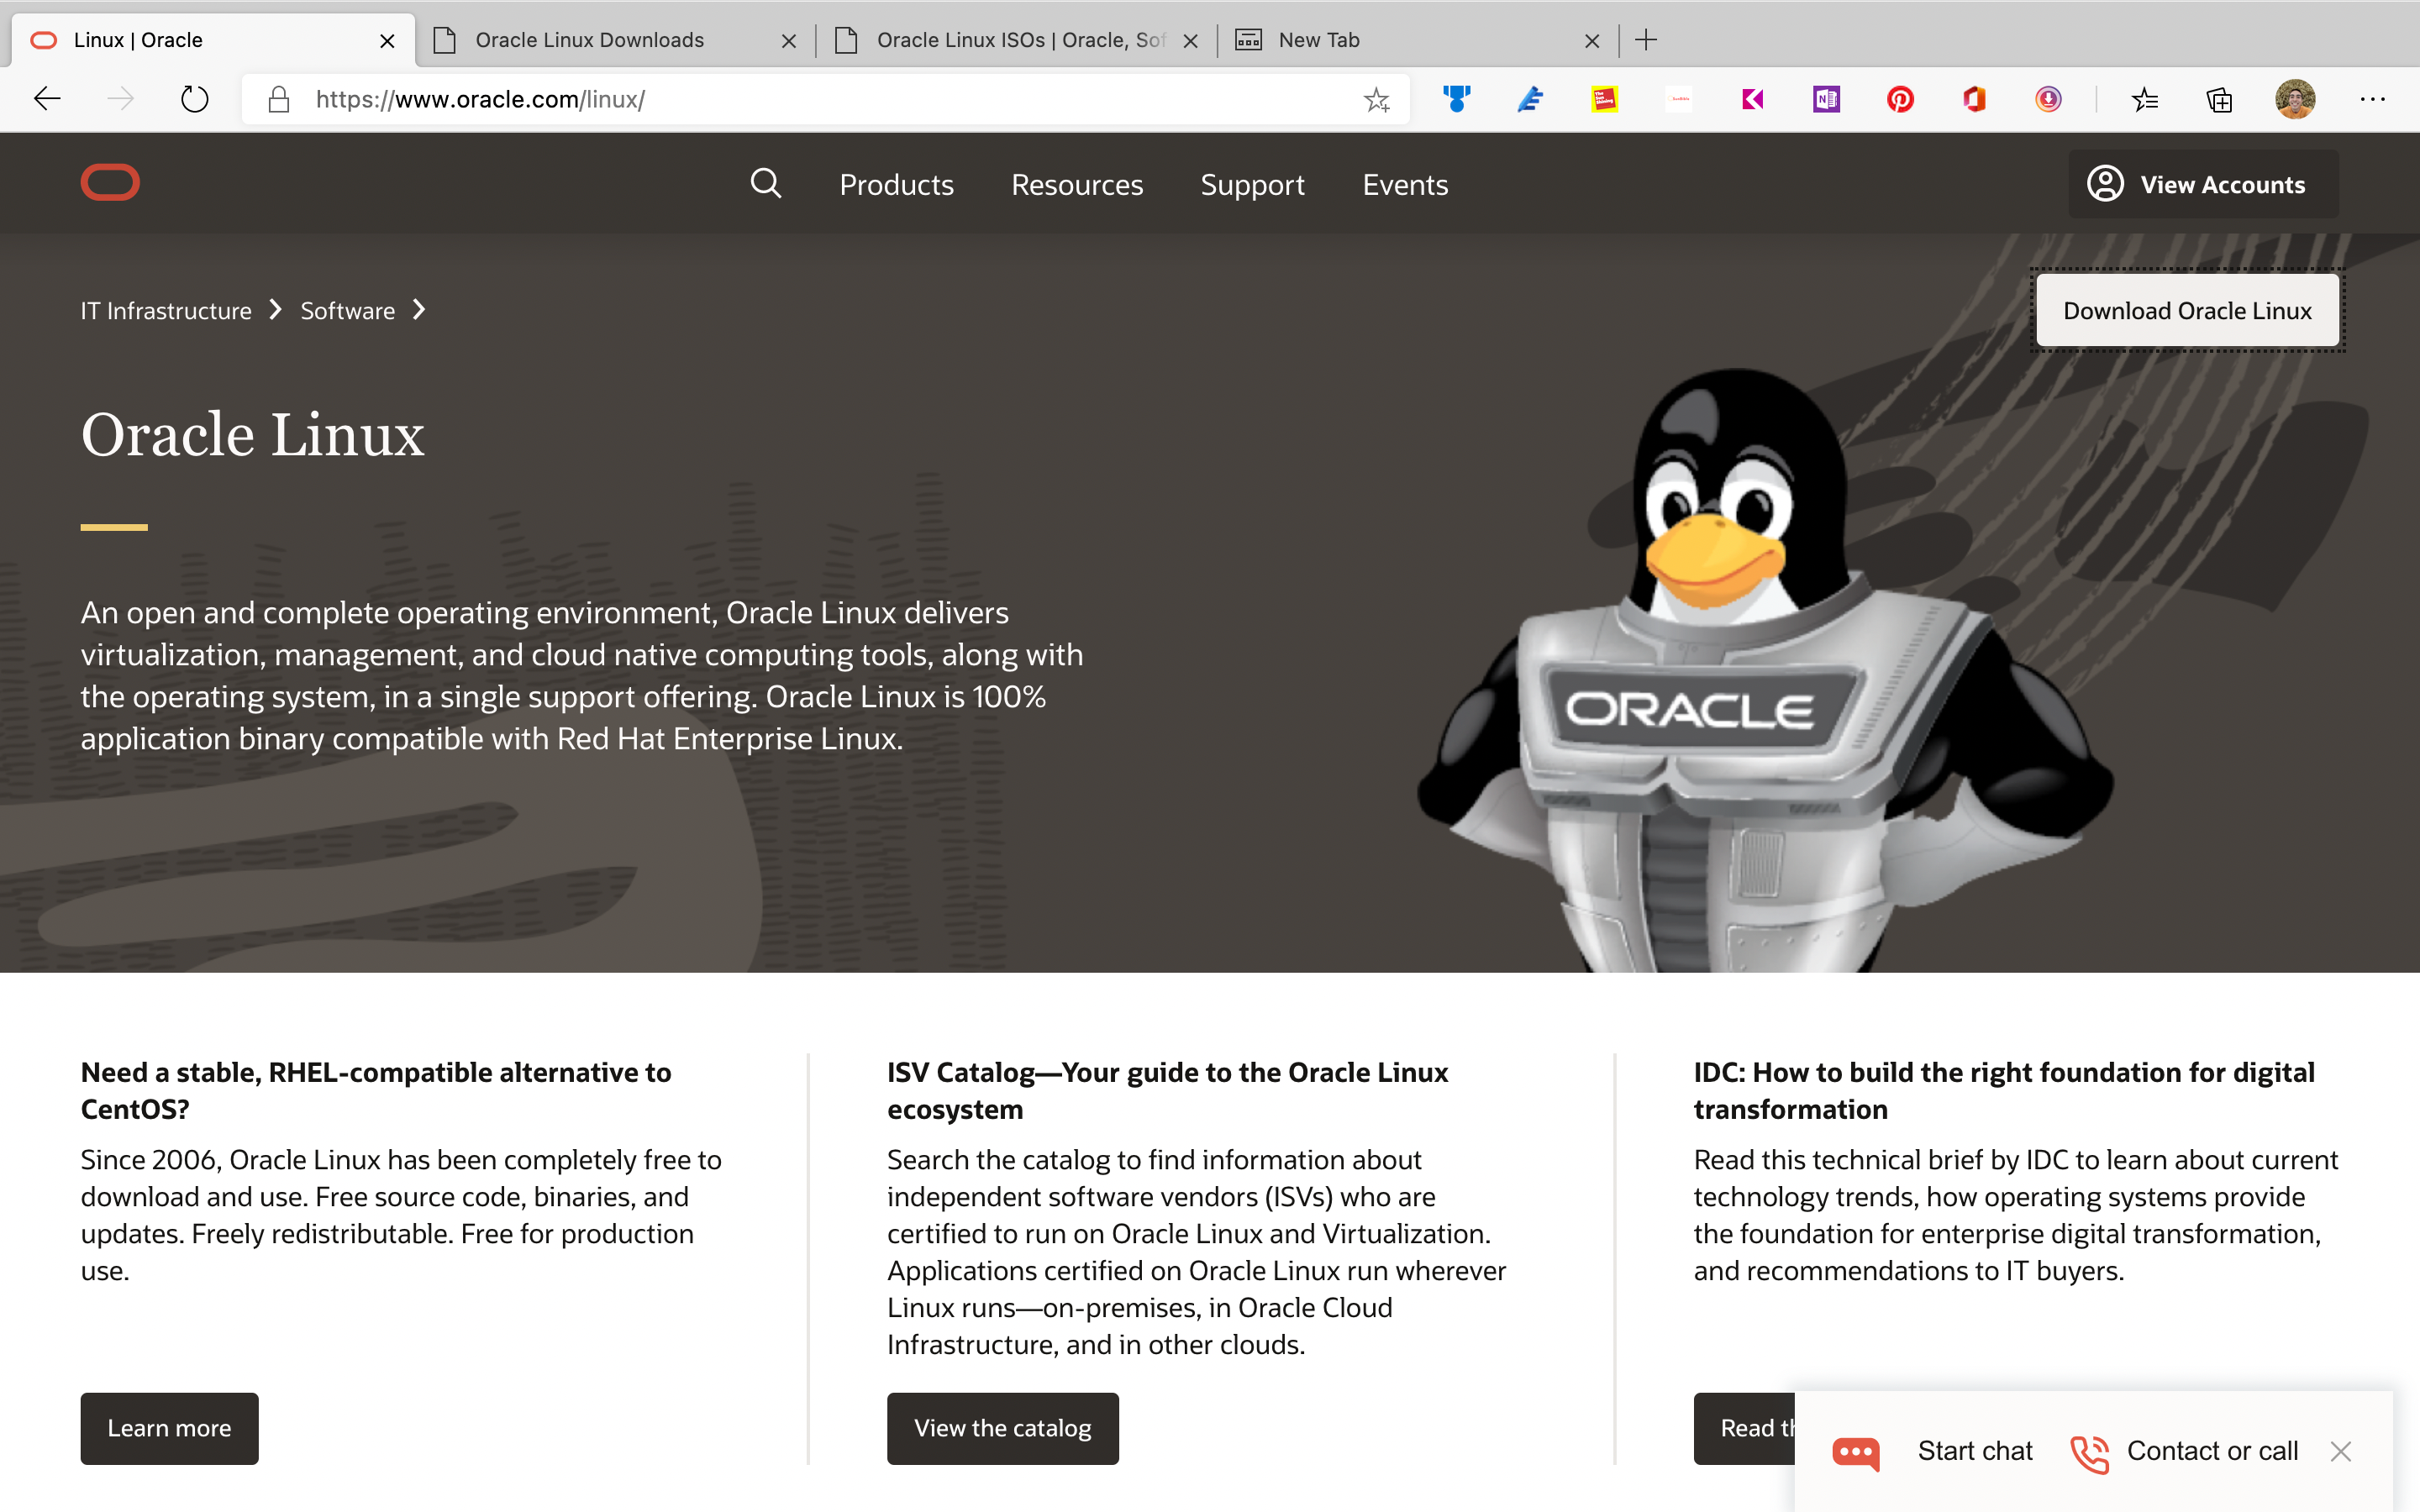Click the browser refresh button
2420x1512 pixels.
(x=194, y=100)
